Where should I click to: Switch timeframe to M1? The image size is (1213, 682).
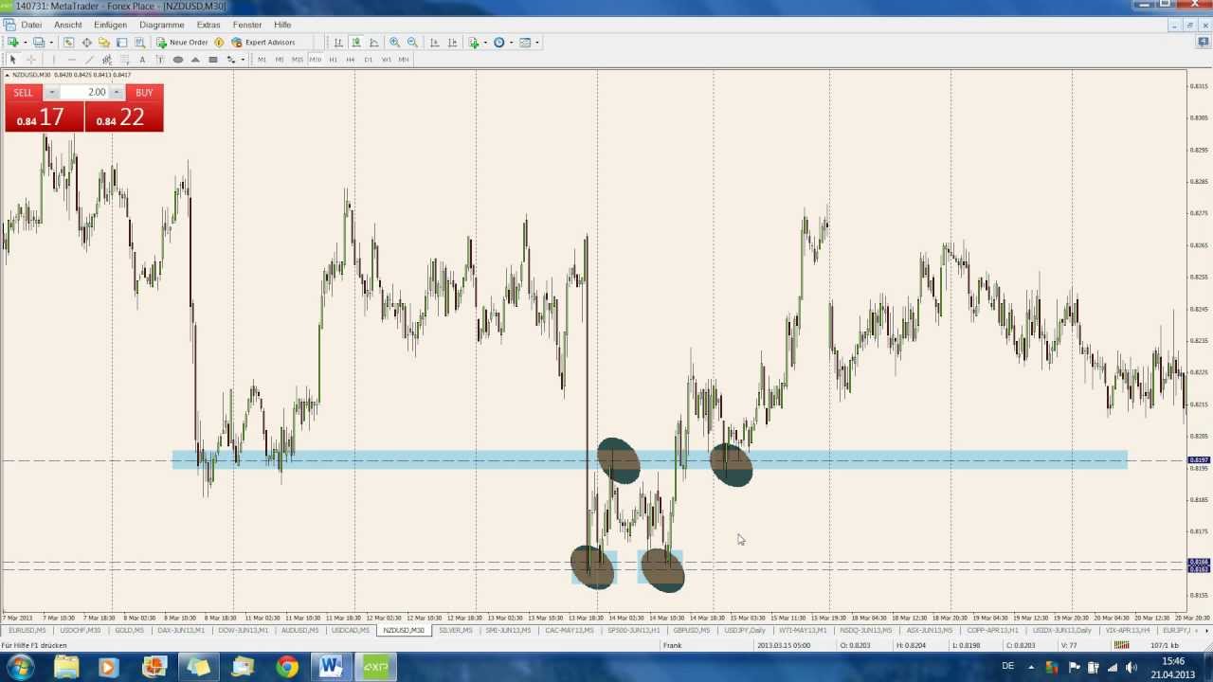(262, 60)
